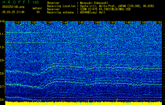Image resolution: width=165 pixels, height=105 pixels.
Task: Click the 2143 time marker
Action: (49, 23)
